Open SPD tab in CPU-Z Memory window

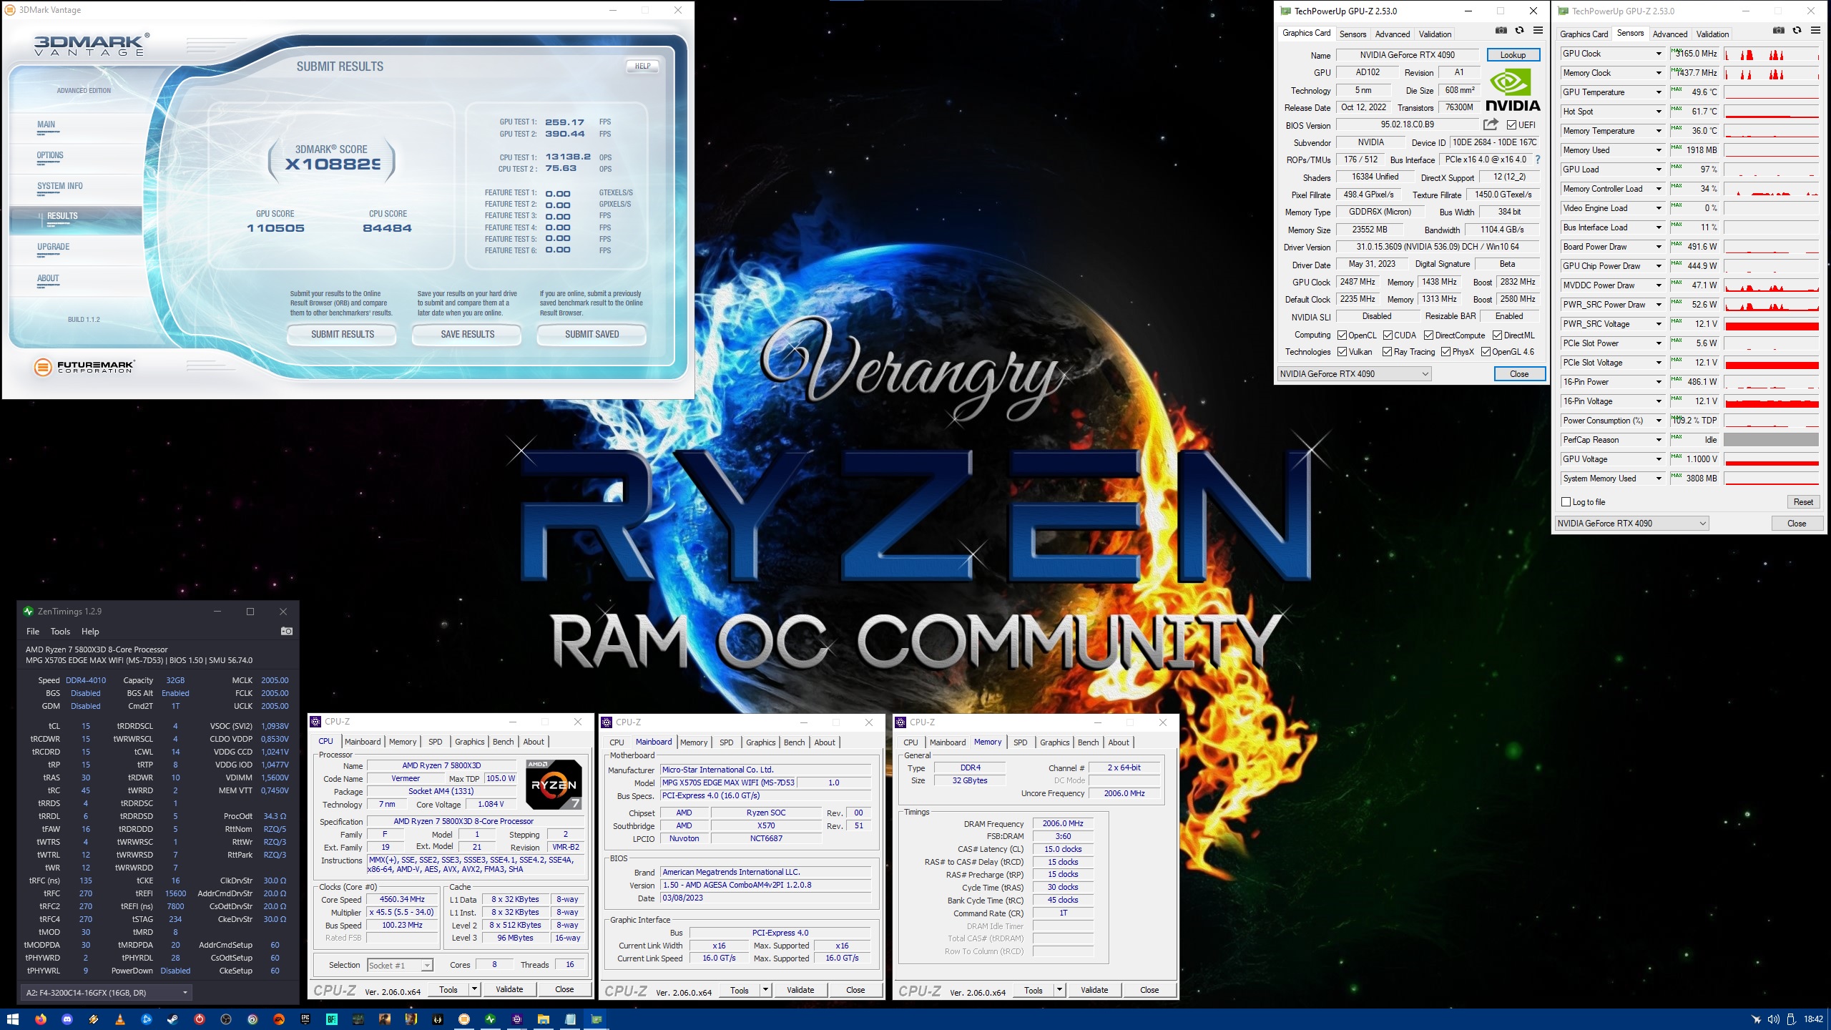(x=1020, y=742)
